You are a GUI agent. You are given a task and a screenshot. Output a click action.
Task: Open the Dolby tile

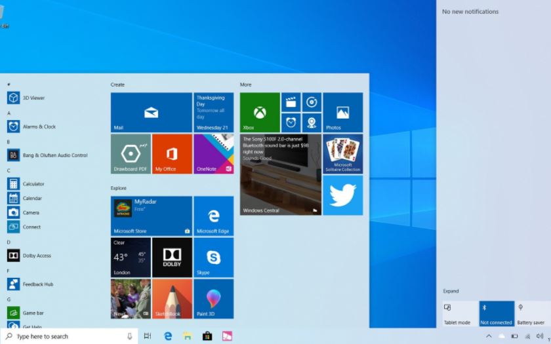172,258
